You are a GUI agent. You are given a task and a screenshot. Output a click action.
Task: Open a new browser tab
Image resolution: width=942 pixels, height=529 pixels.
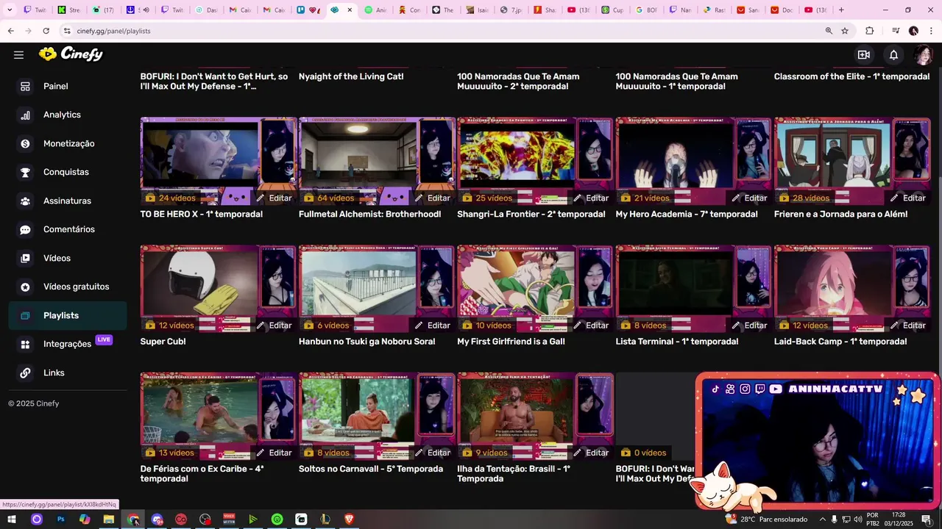(841, 10)
